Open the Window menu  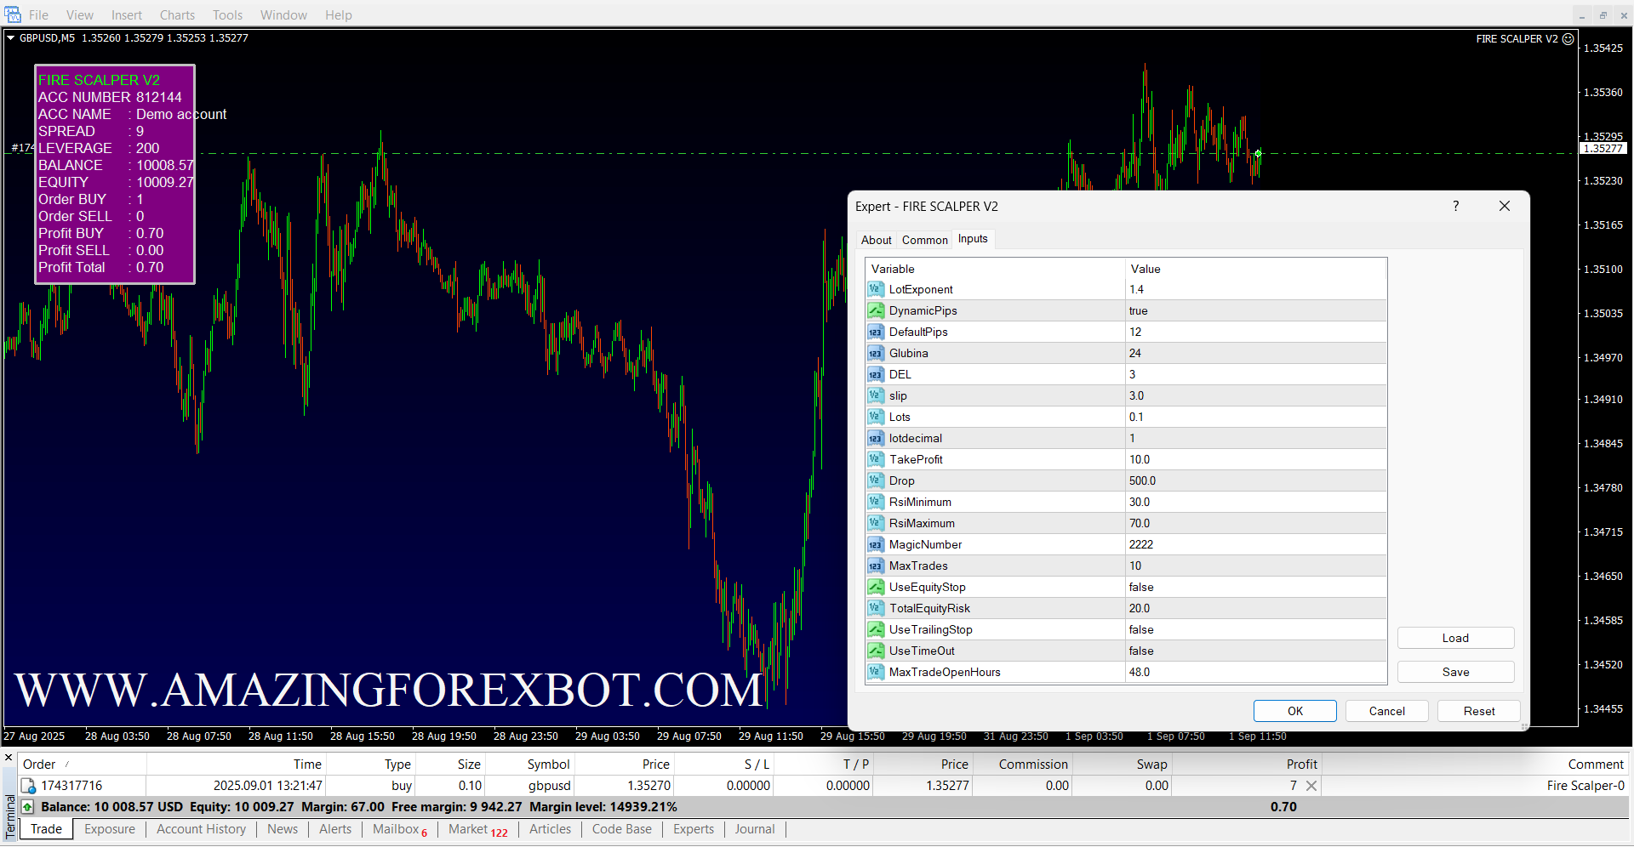click(x=283, y=14)
